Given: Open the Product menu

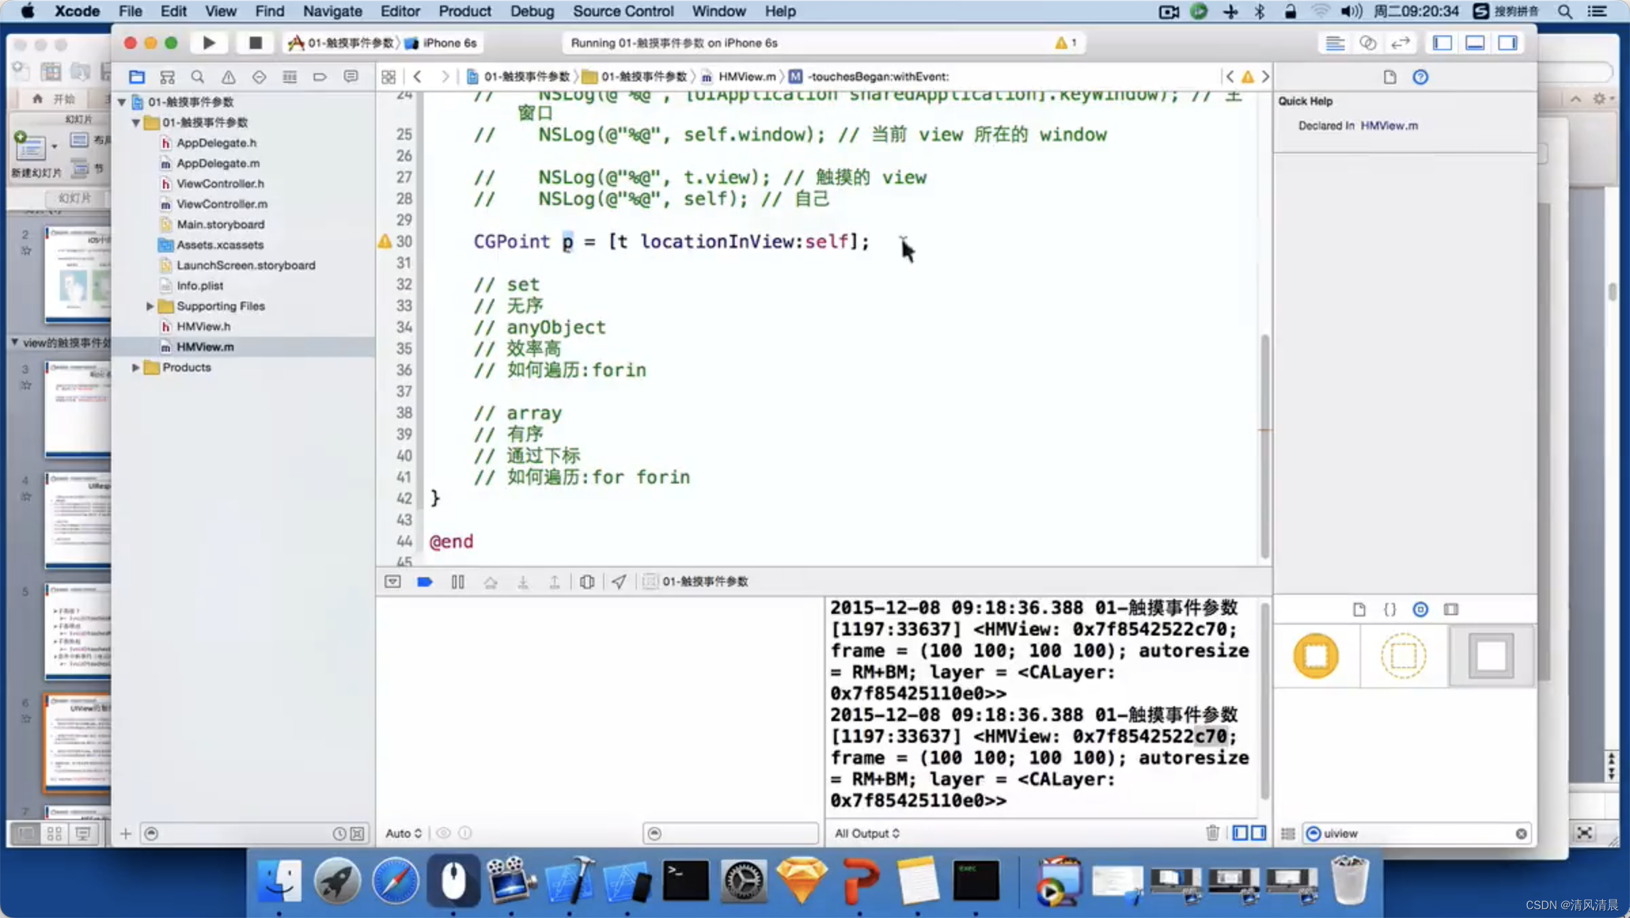Looking at the screenshot, I should tap(465, 11).
